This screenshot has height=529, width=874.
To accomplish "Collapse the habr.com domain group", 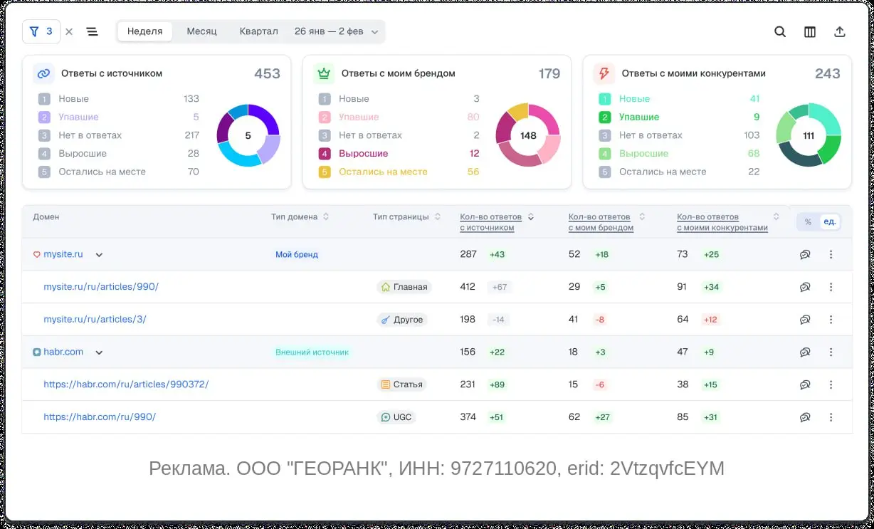I will pos(100,352).
